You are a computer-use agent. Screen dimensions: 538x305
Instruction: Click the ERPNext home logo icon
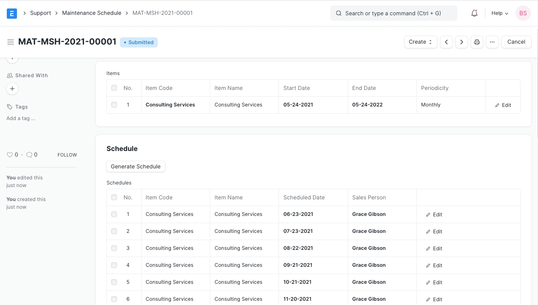click(x=12, y=13)
